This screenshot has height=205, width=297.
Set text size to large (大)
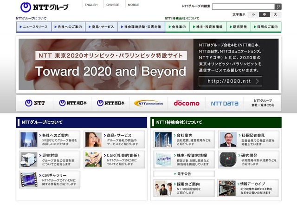click(x=276, y=15)
